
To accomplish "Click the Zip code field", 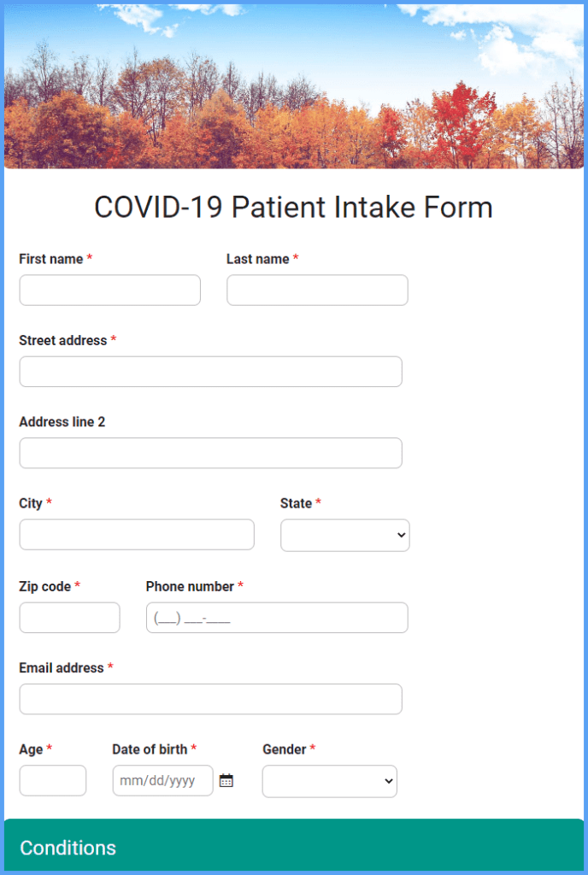I will pyautogui.click(x=69, y=617).
